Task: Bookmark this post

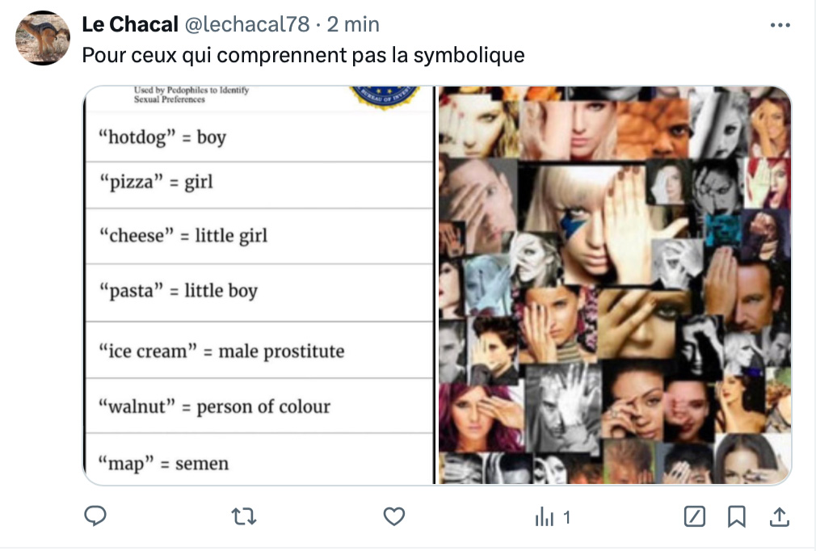Action: [736, 516]
